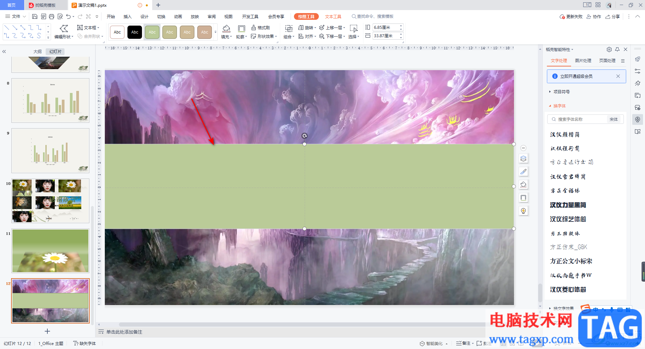
Task: Click the Undo arrow icon
Action: point(69,16)
